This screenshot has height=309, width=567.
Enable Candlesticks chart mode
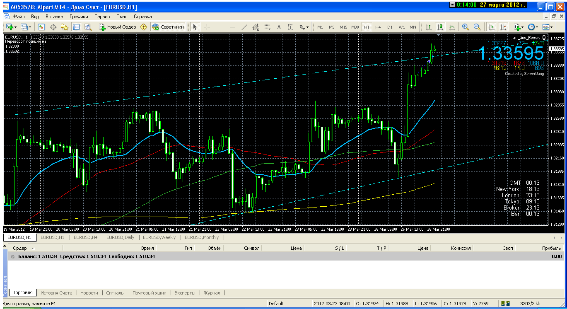tap(440, 27)
